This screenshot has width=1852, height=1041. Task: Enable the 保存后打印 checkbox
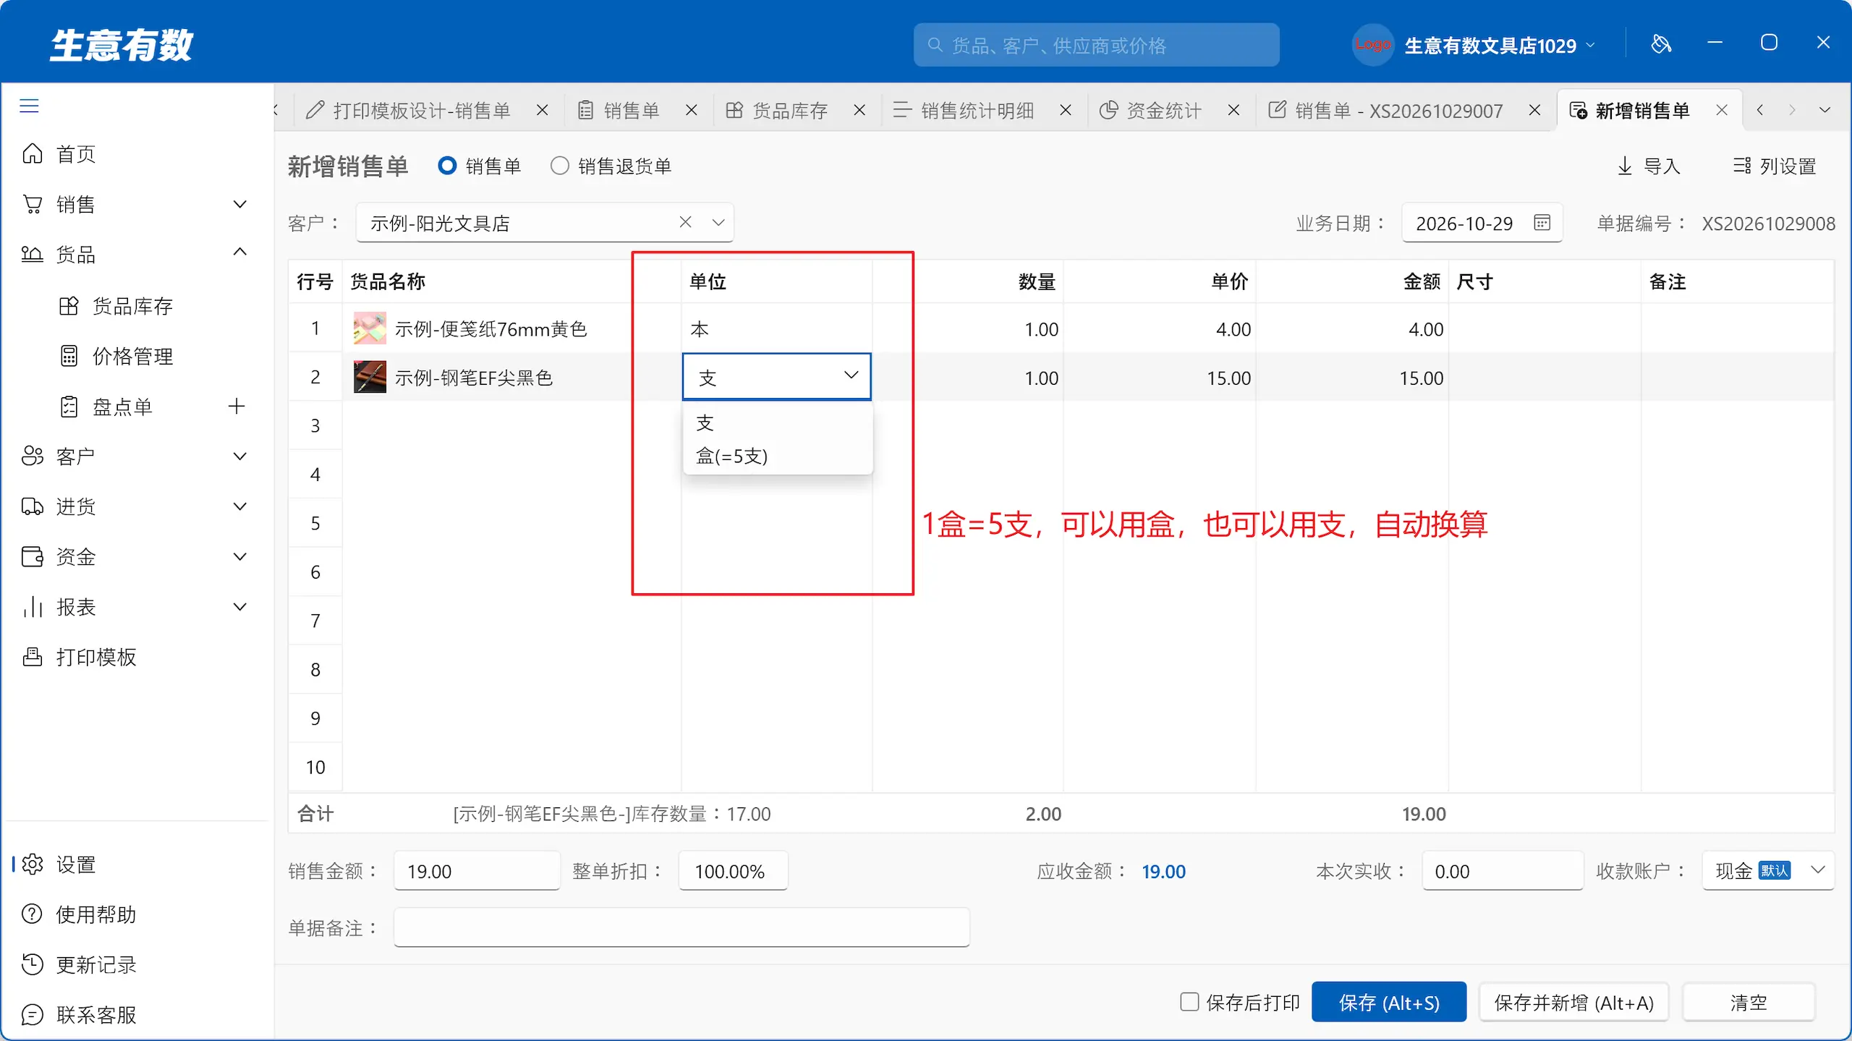tap(1189, 1001)
